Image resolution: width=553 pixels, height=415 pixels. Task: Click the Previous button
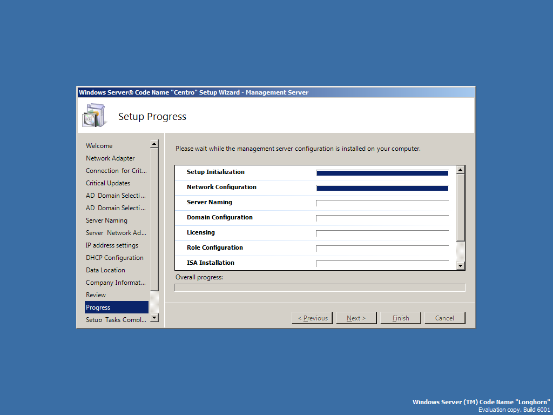[x=312, y=318]
